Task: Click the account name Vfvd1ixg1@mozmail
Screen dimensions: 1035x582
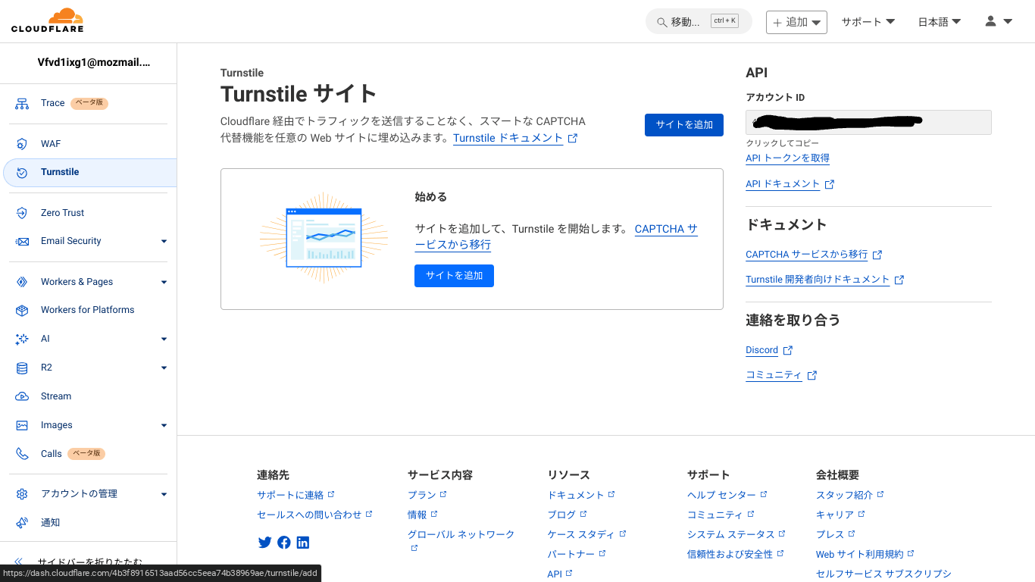Action: [94, 63]
